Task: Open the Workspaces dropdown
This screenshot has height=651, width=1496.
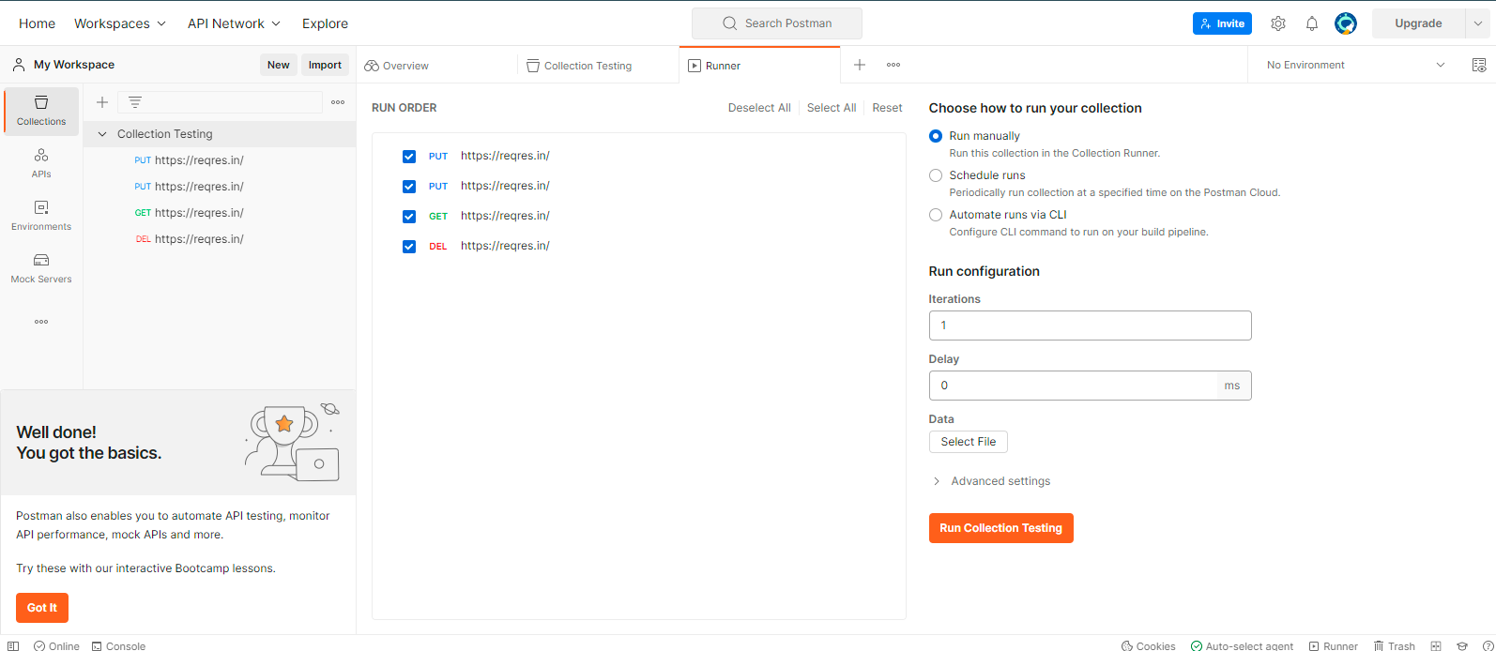Action: (x=120, y=23)
